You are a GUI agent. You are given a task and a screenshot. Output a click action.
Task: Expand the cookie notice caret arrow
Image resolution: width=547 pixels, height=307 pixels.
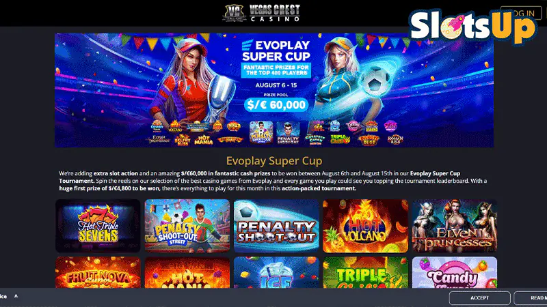pyautogui.click(x=16, y=296)
